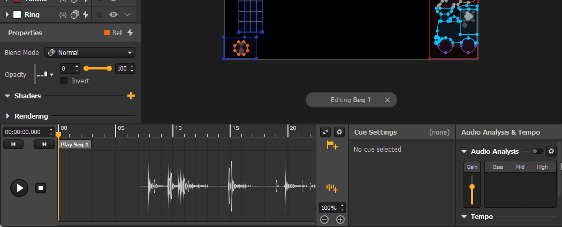Click the orange Bell color swatch

107,33
